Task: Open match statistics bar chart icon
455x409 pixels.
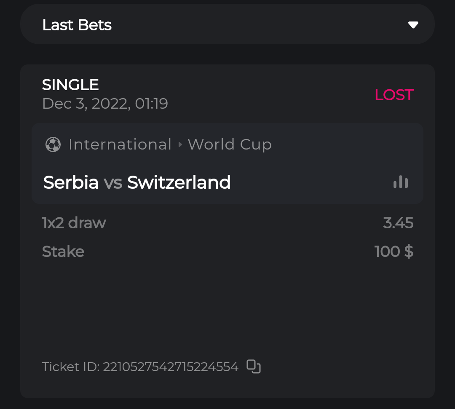Action: [401, 182]
